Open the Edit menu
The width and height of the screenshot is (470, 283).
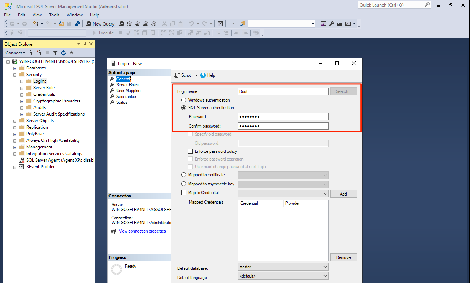[x=22, y=15]
